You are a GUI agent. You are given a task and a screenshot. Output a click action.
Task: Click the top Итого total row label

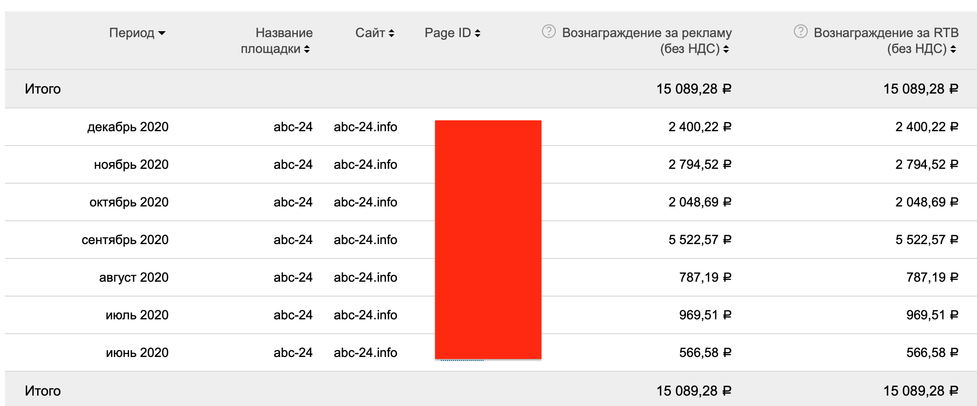coord(43,89)
